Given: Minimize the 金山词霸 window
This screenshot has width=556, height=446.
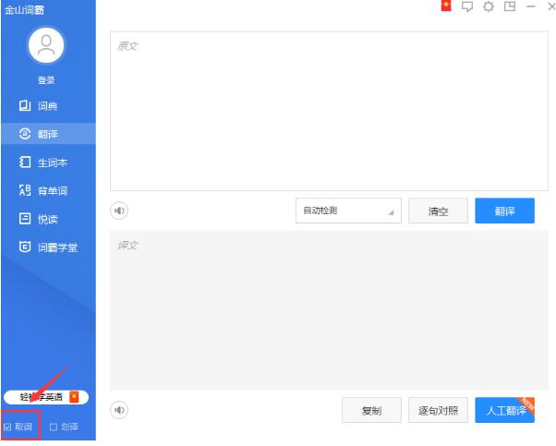Looking at the screenshot, I should pos(531,6).
